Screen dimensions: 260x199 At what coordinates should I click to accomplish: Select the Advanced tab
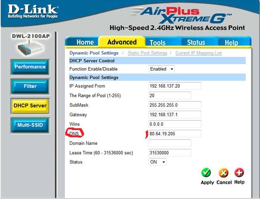122,42
